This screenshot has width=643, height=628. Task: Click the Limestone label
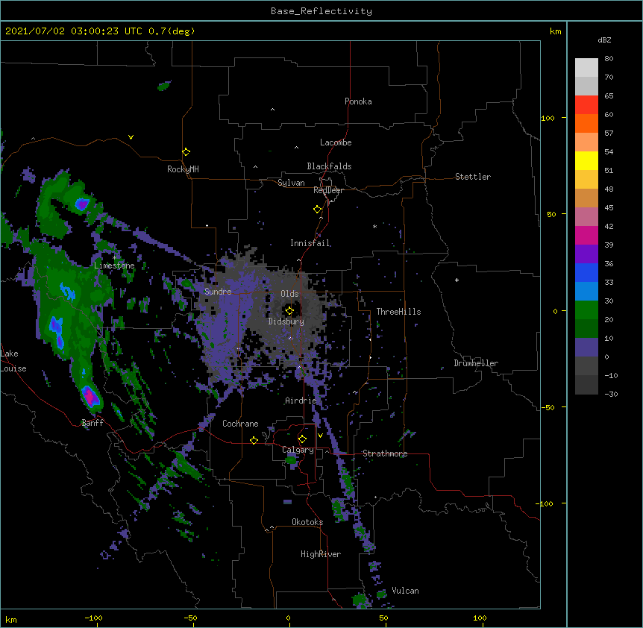click(x=114, y=266)
